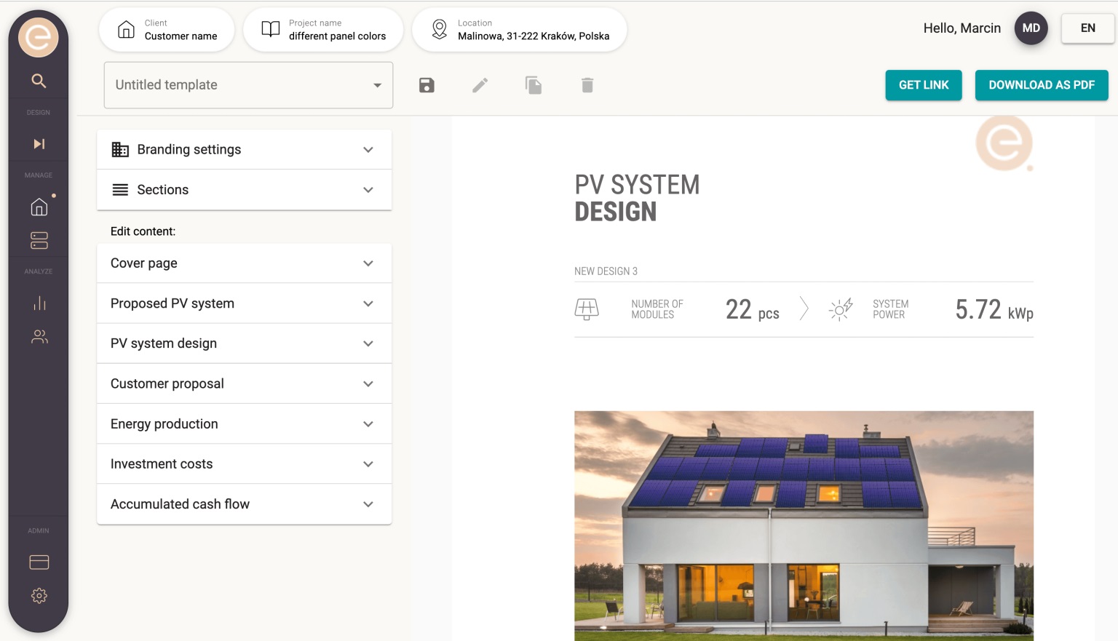The height and width of the screenshot is (641, 1118).
Task: Expand the Sections panel
Action: (x=245, y=190)
